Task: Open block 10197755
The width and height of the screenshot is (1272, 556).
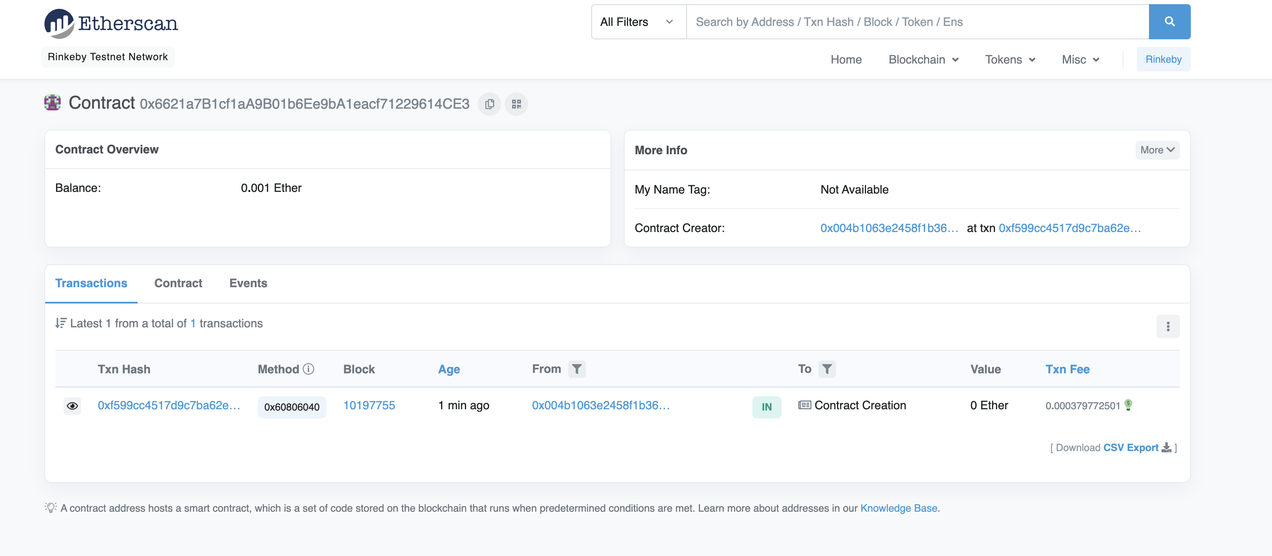Action: 369,405
